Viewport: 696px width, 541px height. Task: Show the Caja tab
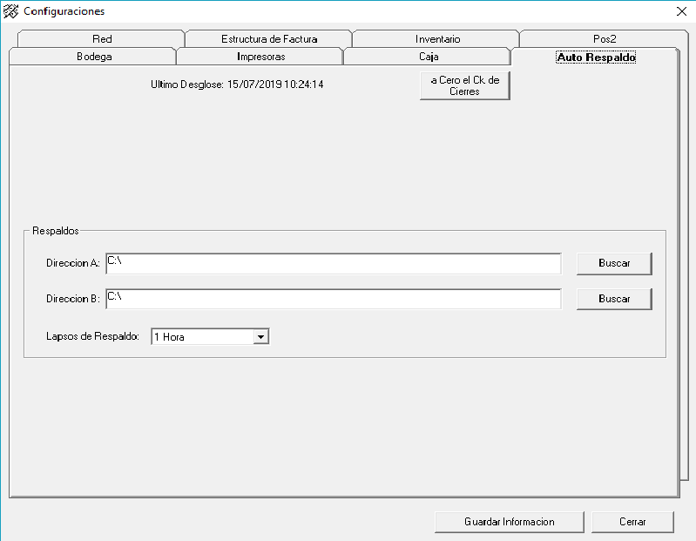click(x=429, y=57)
